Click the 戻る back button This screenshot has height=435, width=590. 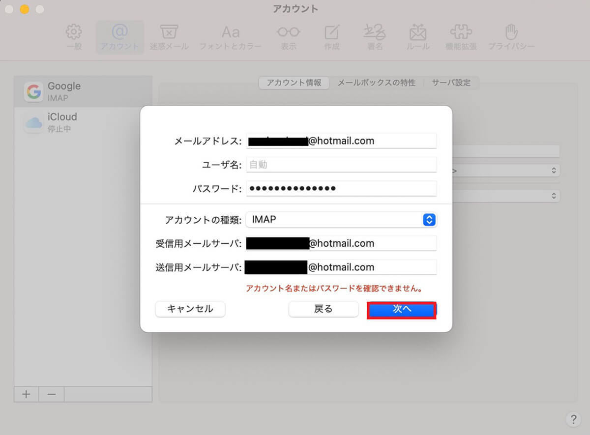coord(324,309)
